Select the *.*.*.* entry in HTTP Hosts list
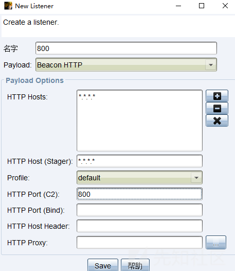 point(87,97)
